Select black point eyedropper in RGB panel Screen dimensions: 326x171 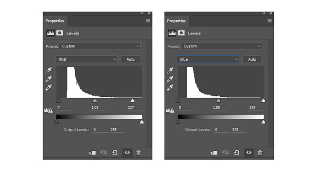(x=49, y=71)
